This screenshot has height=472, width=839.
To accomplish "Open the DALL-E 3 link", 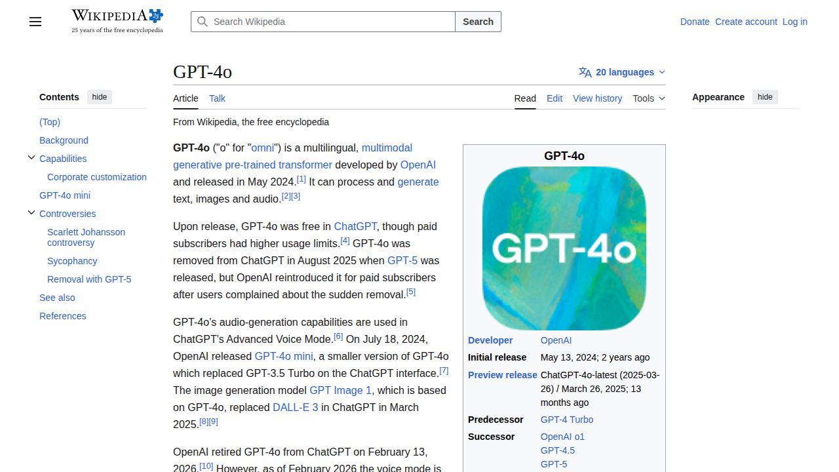I will click(x=296, y=407).
